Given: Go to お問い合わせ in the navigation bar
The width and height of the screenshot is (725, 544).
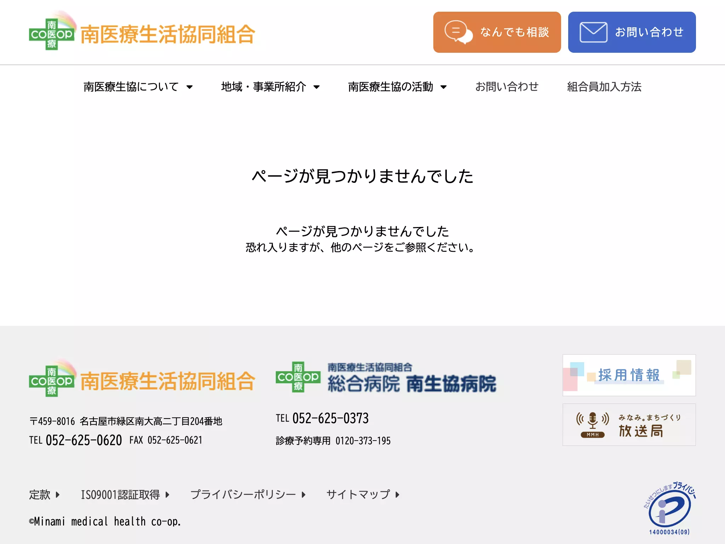Looking at the screenshot, I should 507,87.
